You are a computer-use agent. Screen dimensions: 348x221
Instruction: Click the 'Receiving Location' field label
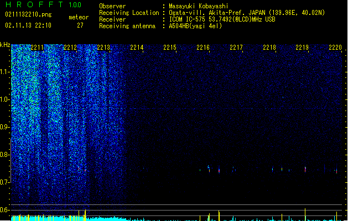129,13
